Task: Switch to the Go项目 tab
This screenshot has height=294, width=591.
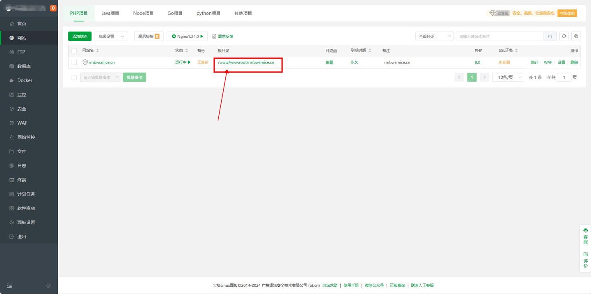Action: pyautogui.click(x=175, y=13)
